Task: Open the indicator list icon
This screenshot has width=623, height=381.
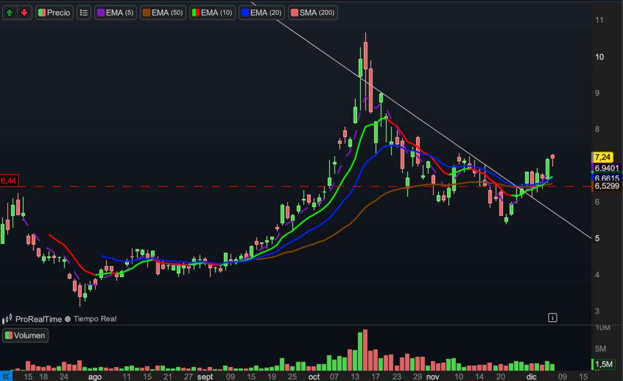Action: pyautogui.click(x=84, y=12)
